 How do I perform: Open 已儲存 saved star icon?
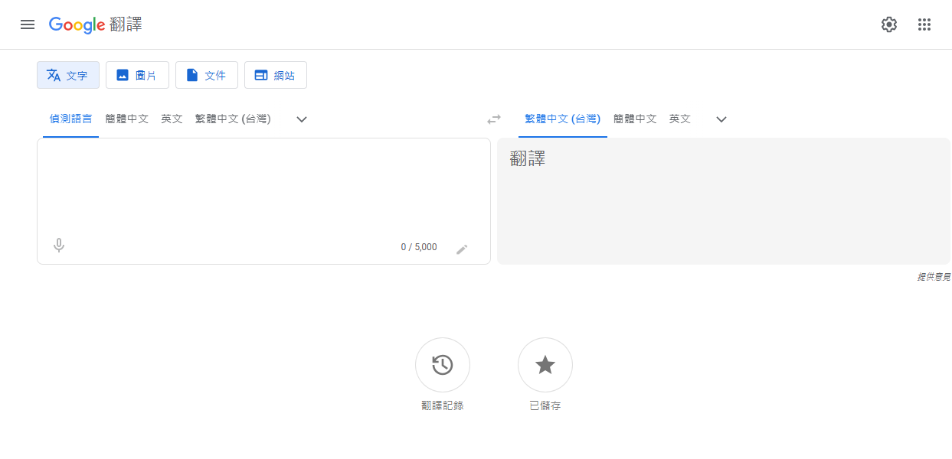coord(545,365)
